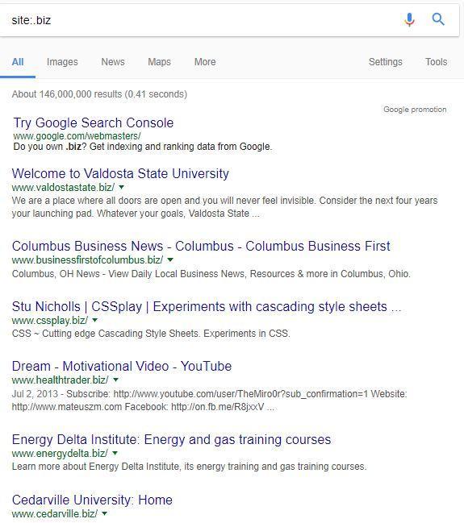The height and width of the screenshot is (523, 464).
Task: Open dropdown arrow beside healthtrader.biz URL
Action: click(116, 380)
